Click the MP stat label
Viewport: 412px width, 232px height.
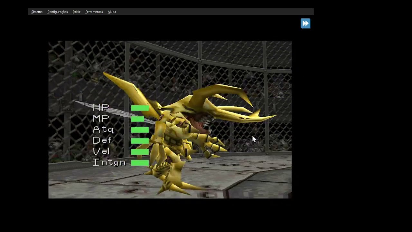click(x=101, y=119)
